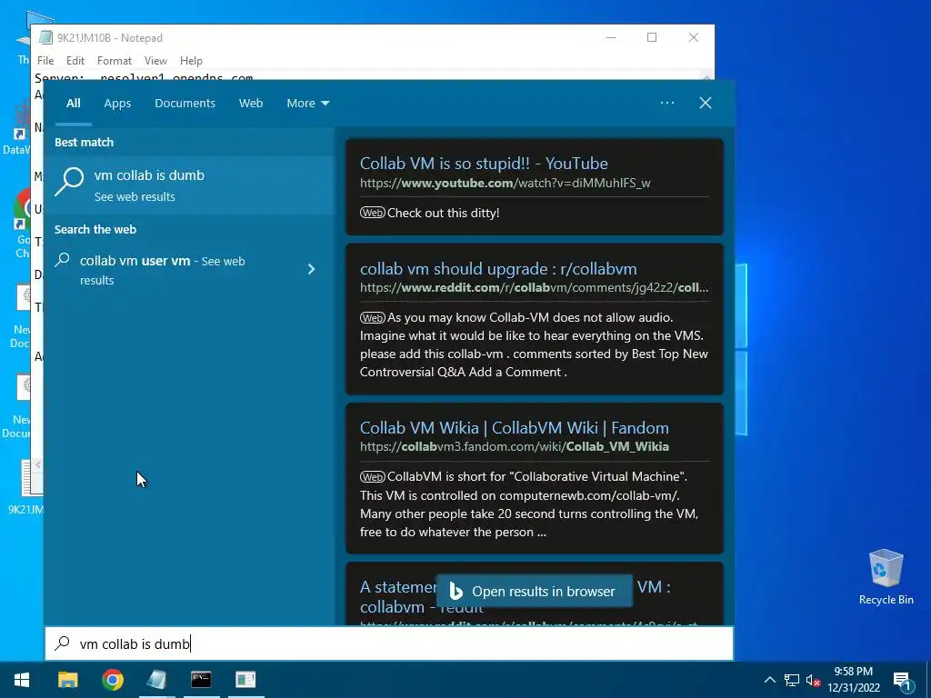The image size is (931, 698).
Task: Open the Action Center notifications icon
Action: click(902, 681)
